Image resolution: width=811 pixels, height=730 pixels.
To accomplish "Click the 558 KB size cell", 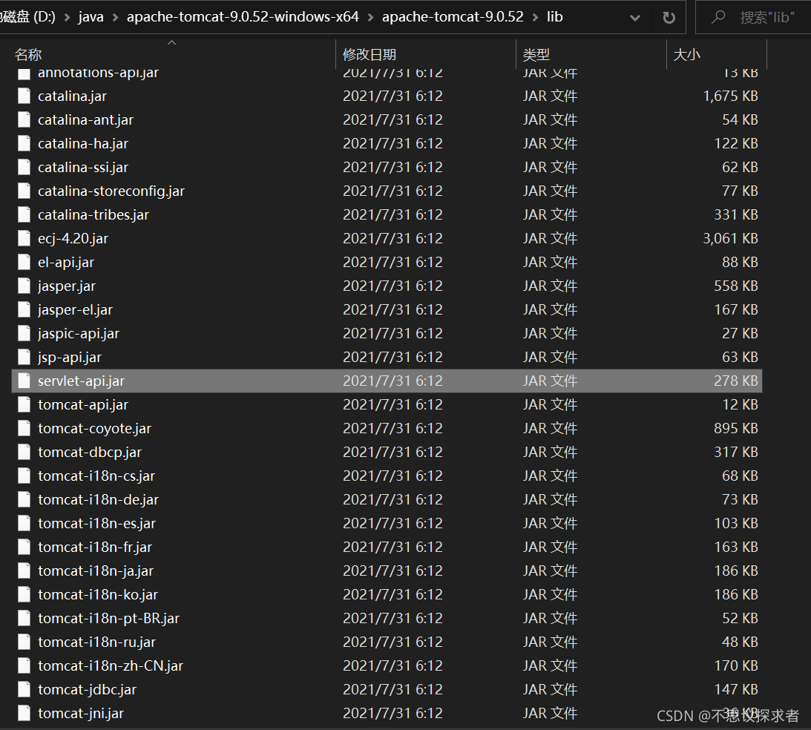I will pos(736,286).
